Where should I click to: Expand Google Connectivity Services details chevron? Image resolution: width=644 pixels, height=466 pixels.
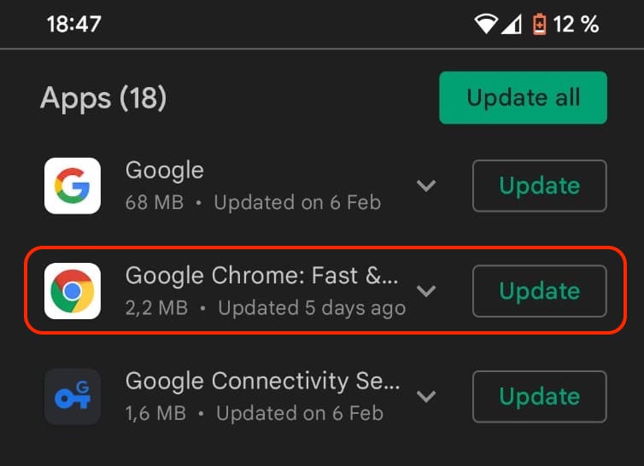coord(425,397)
